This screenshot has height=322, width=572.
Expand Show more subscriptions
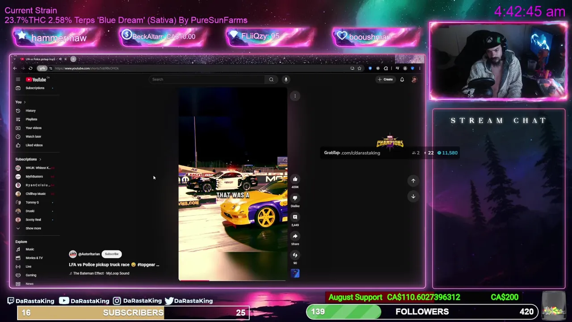click(x=33, y=229)
